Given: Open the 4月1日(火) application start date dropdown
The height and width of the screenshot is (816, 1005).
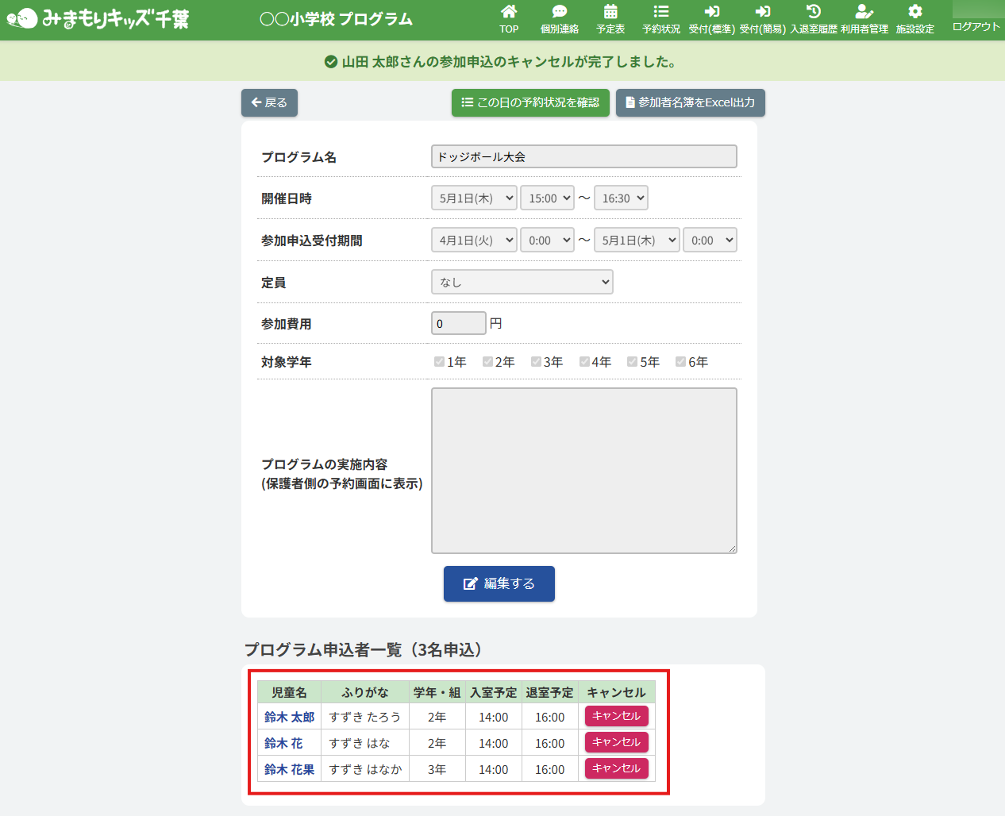Looking at the screenshot, I should click(474, 240).
